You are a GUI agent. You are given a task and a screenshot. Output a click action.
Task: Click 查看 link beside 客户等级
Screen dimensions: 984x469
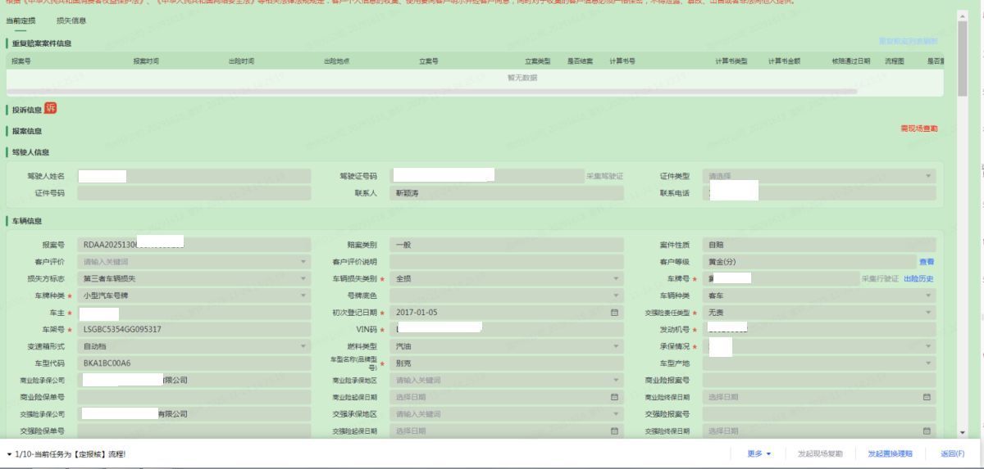point(926,262)
